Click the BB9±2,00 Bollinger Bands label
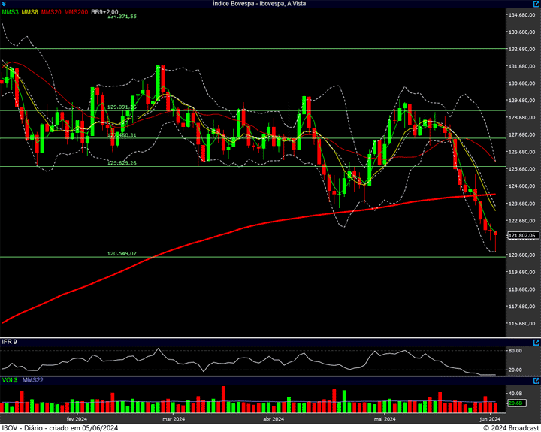The image size is (541, 432). 105,13
